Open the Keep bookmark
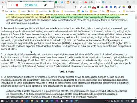137x103 pixels. coord(94,11)
